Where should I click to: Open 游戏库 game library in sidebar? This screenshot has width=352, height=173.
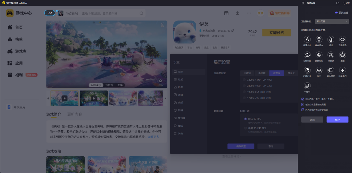[17, 51]
